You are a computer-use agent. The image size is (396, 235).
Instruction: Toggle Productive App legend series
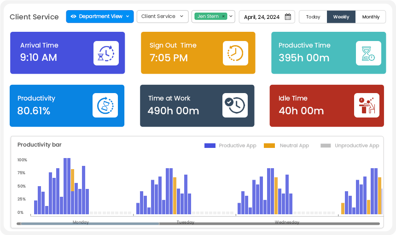tap(230, 146)
